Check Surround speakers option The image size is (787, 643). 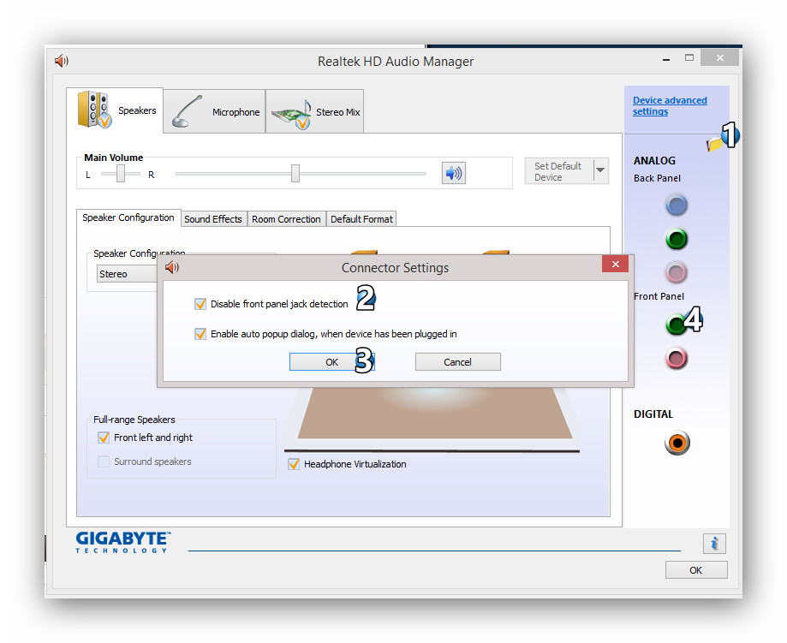[104, 461]
